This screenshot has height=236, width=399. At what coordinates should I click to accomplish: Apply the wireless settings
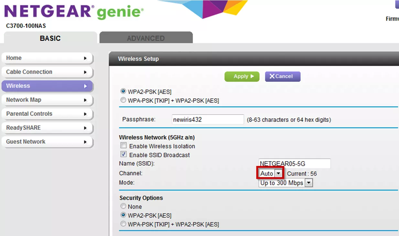242,76
